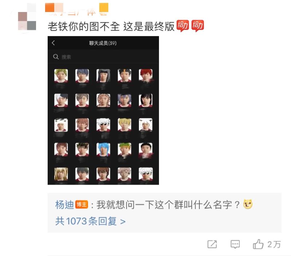Click the doge emoji in the reply
Image resolution: width=291 pixels, height=256 pixels.
coord(248,204)
